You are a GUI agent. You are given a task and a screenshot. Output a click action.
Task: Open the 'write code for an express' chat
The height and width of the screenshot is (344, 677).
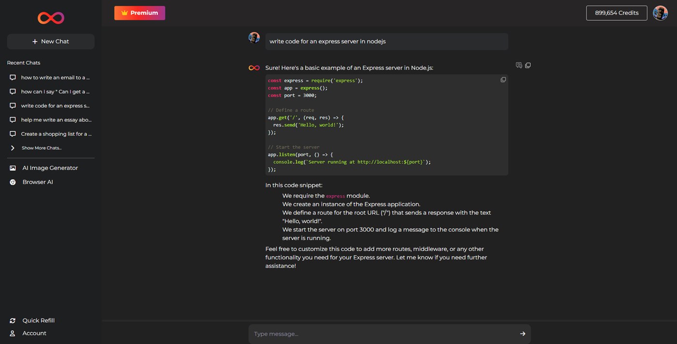[x=55, y=106]
